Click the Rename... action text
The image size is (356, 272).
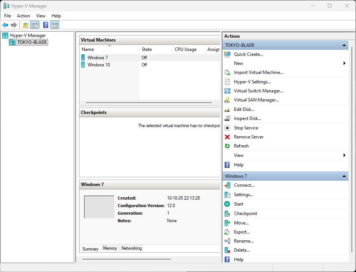coord(244,241)
